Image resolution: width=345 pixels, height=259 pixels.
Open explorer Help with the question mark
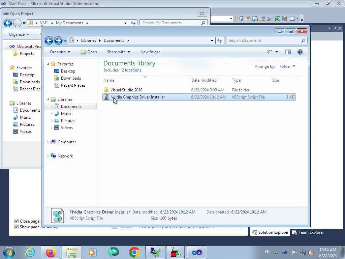[x=300, y=52]
